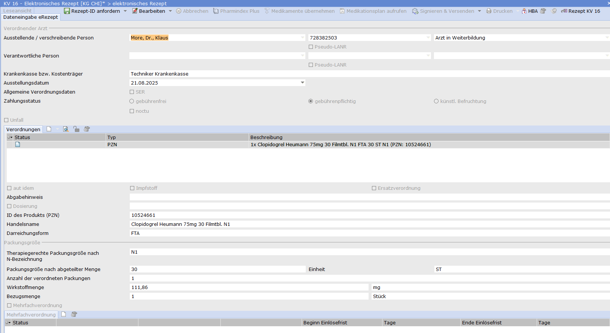610x333 pixels.
Task: Check the Unfall checkbox
Action: point(6,120)
